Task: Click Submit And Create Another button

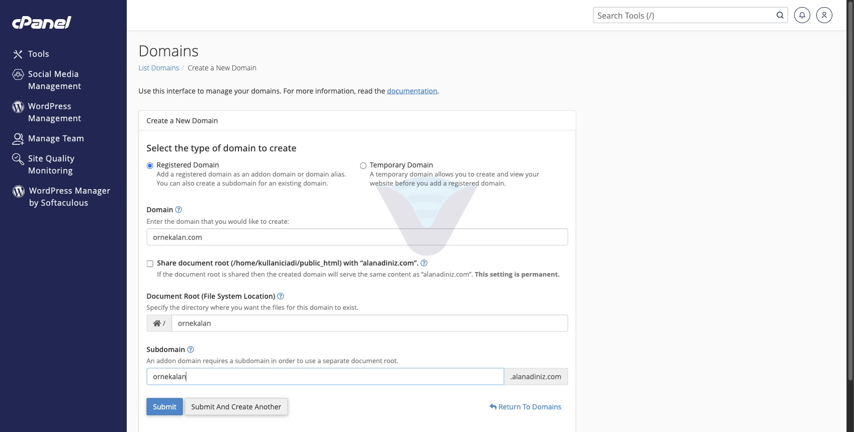Action: [x=236, y=407]
